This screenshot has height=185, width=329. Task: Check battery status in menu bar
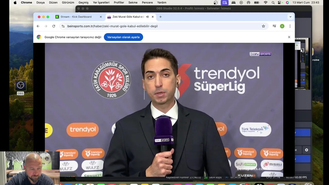click(x=257, y=3)
